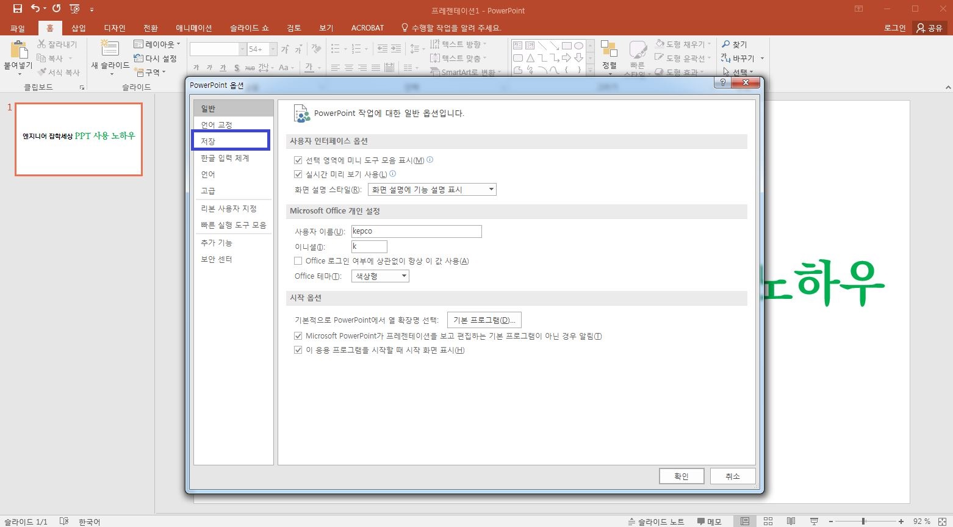Switch to the Animations (애니메이션) tab
Image resolution: width=953 pixels, height=527 pixels.
pos(194,28)
